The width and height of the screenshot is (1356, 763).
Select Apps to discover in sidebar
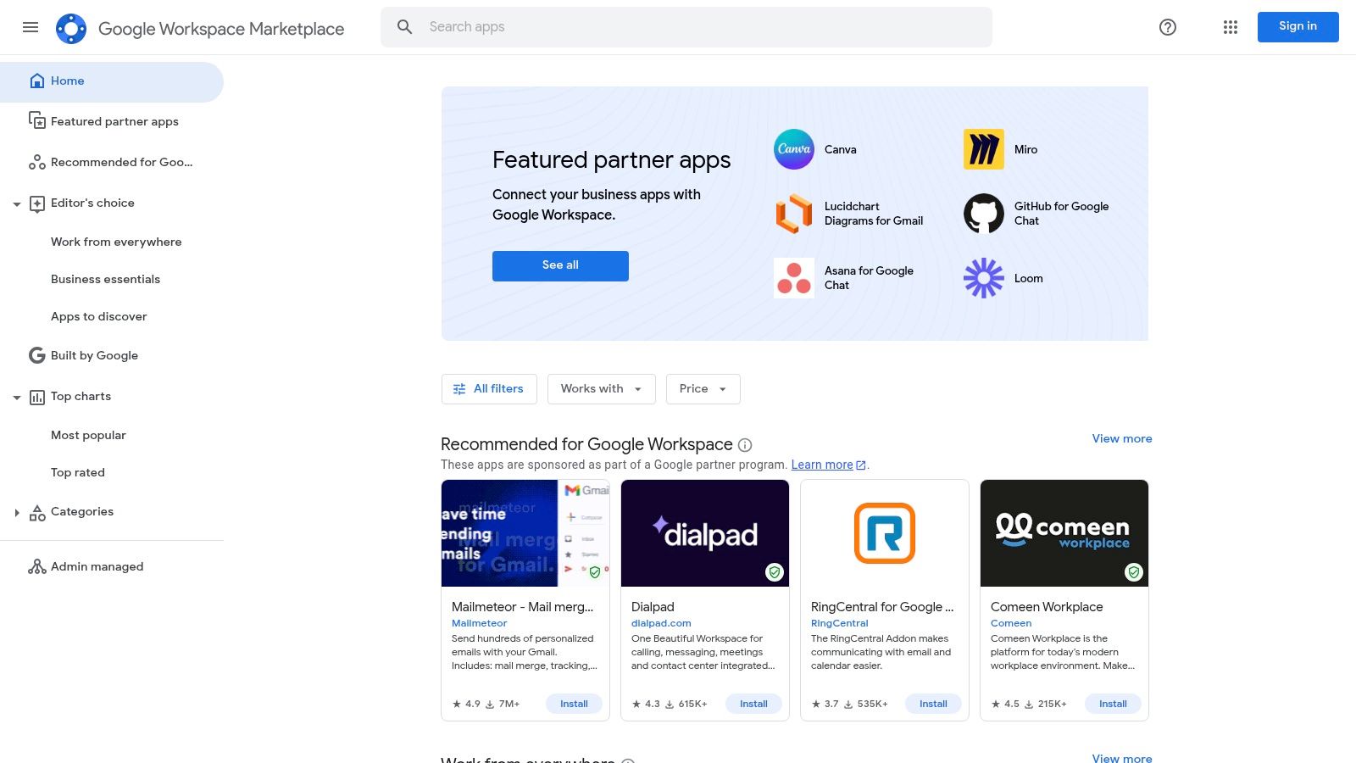pos(98,316)
